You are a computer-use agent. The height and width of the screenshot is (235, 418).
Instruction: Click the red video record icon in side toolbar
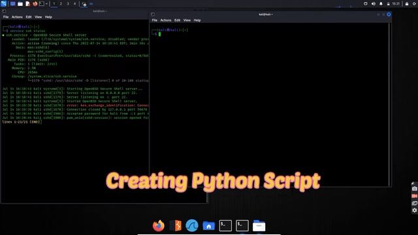pos(415,196)
